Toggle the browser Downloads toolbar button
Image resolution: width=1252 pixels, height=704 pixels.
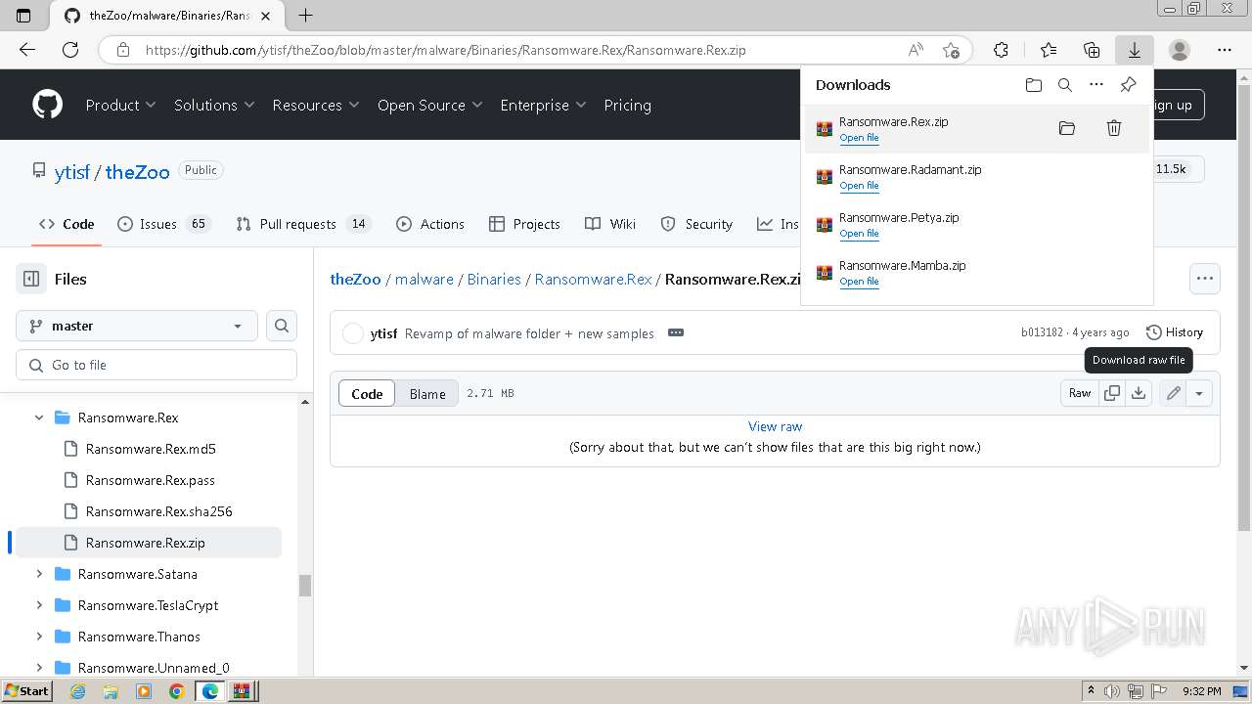click(1135, 50)
